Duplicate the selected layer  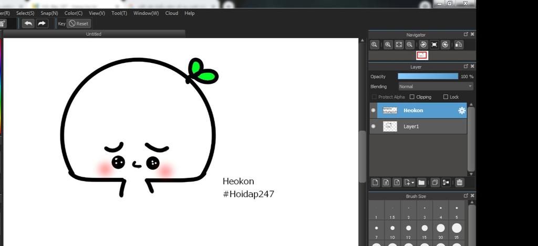[x=434, y=183]
